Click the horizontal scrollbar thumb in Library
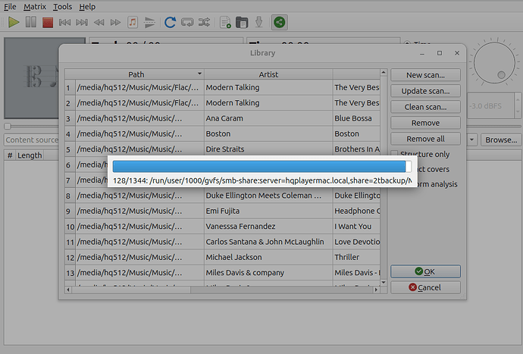Image resolution: width=523 pixels, height=354 pixels. pyautogui.click(x=131, y=290)
